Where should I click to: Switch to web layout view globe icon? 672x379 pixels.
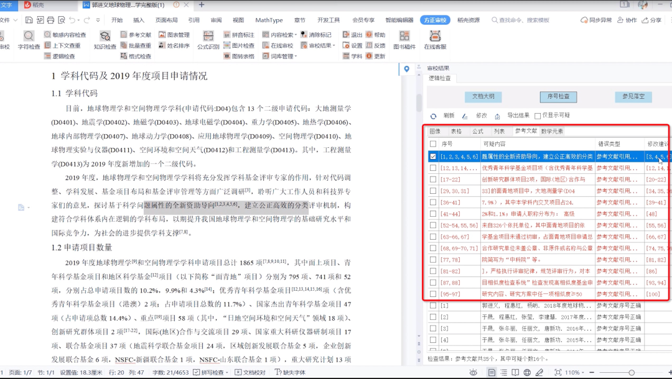tap(527, 372)
